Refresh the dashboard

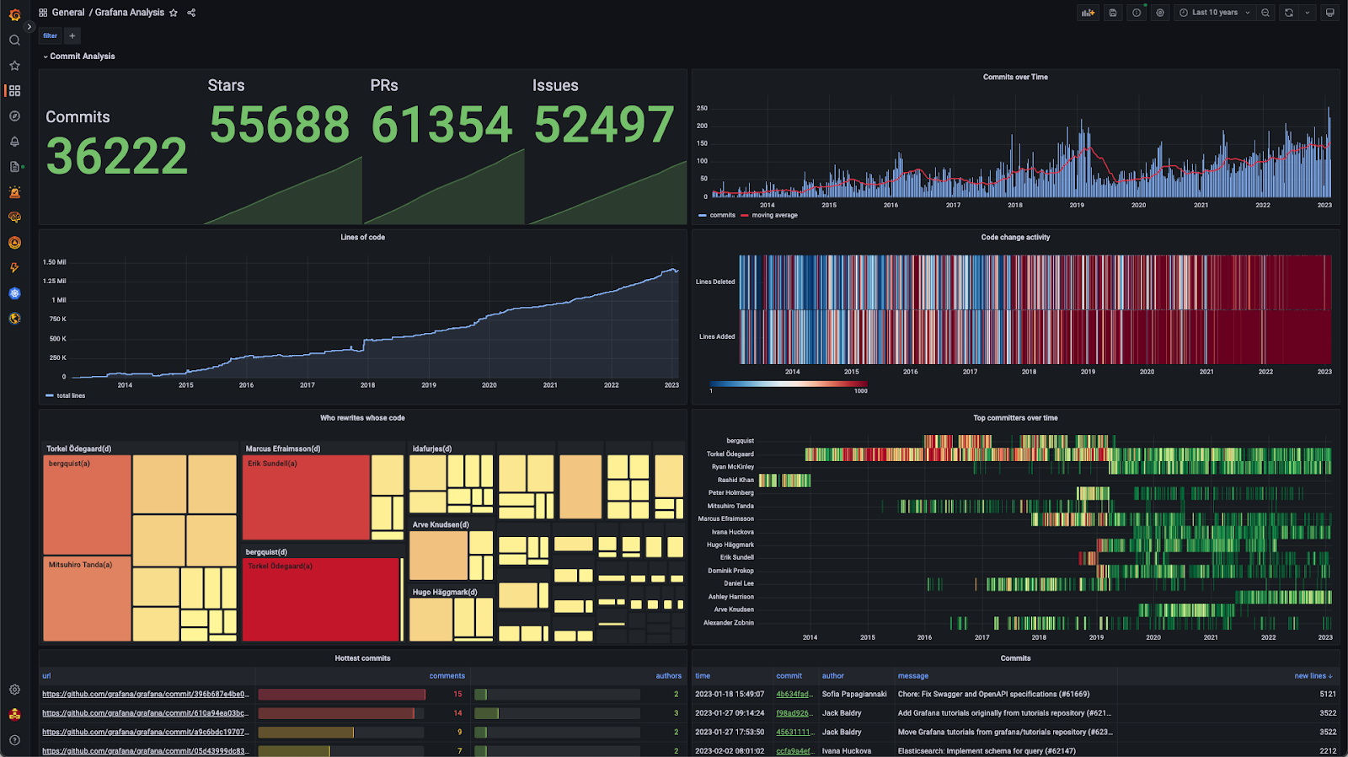click(x=1288, y=13)
